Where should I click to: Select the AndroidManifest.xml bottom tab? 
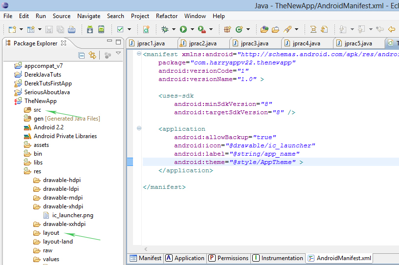(x=340, y=258)
